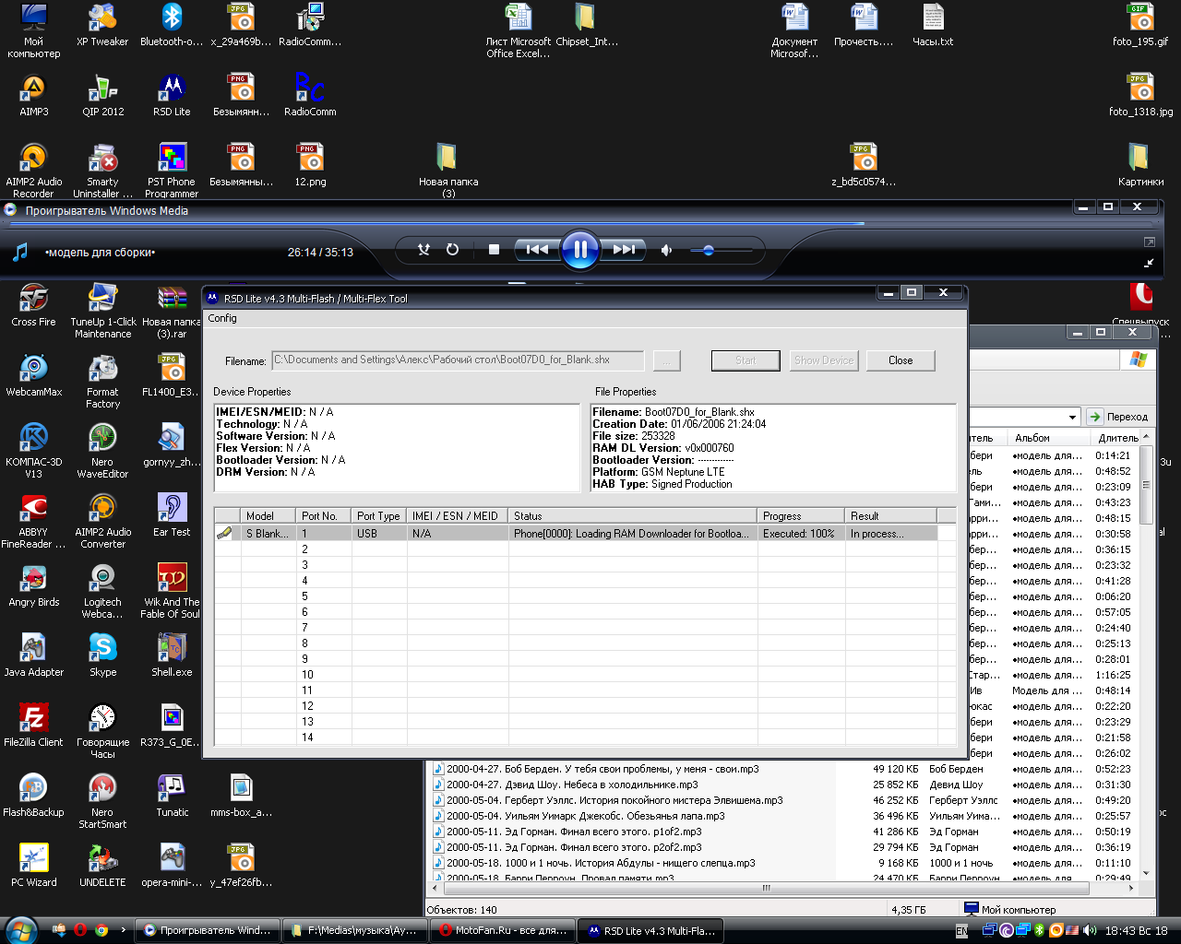Open the Config menu in RSD Lite
This screenshot has width=1181, height=944.
pyautogui.click(x=222, y=318)
